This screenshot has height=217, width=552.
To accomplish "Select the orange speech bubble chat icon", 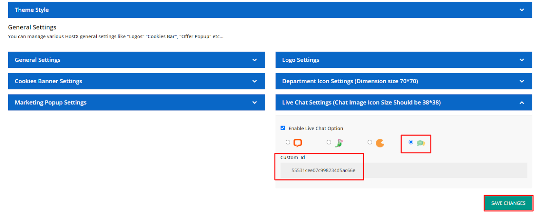I will pyautogui.click(x=297, y=143).
